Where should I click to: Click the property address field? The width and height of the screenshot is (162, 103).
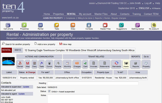80,50
